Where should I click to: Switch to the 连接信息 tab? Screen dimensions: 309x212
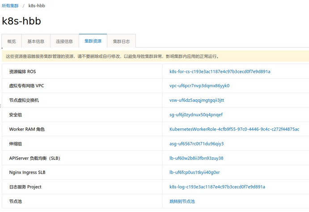click(x=64, y=41)
